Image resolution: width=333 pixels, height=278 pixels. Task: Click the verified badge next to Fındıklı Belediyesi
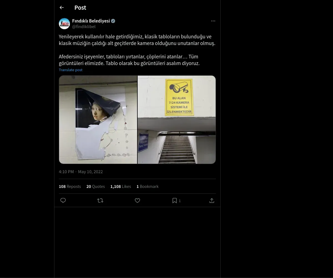click(x=113, y=21)
